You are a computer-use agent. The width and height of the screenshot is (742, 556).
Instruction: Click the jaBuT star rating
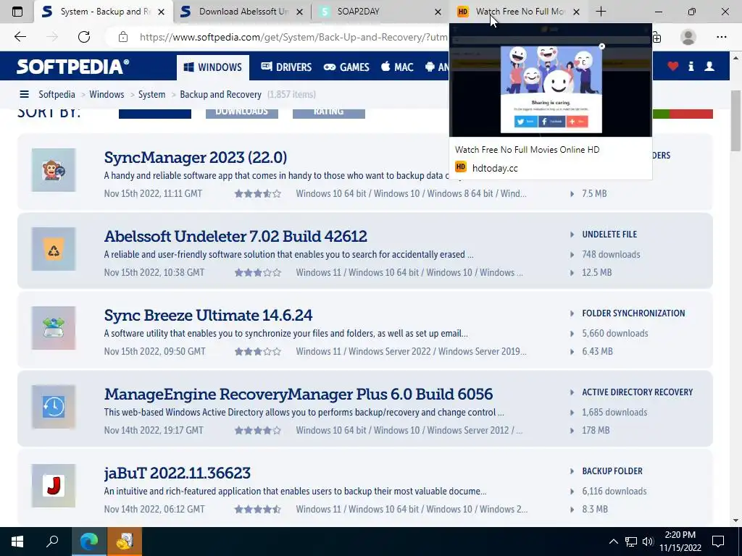258,510
